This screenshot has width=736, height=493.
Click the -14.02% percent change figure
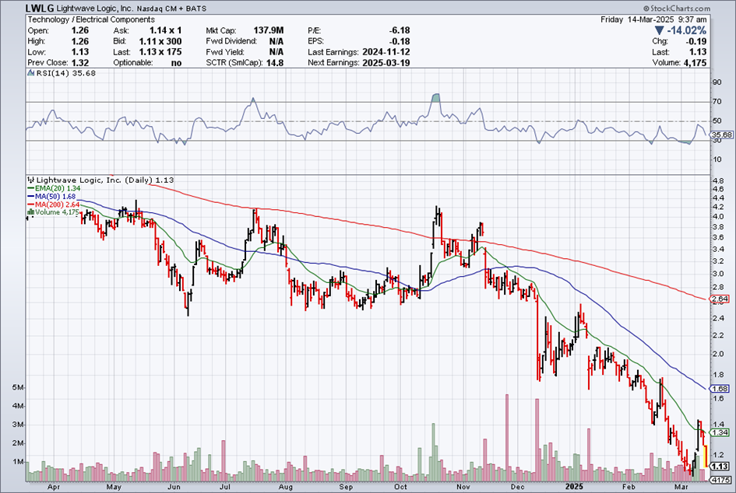point(687,31)
